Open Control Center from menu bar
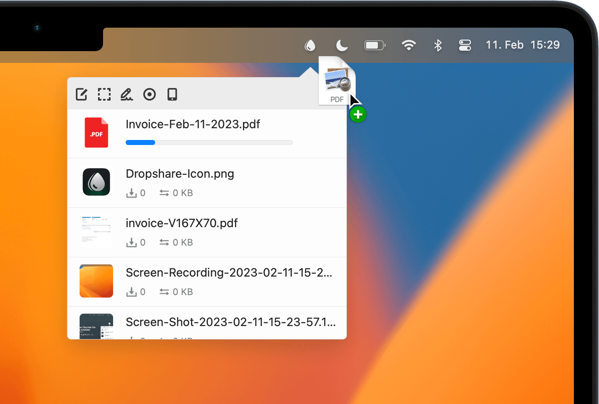The width and height of the screenshot is (599, 404). coord(465,45)
